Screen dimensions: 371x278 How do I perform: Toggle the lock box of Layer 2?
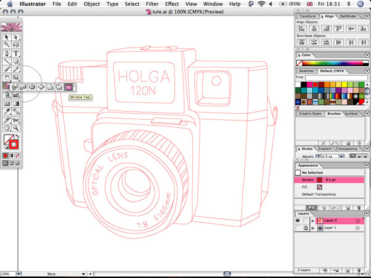click(305, 221)
